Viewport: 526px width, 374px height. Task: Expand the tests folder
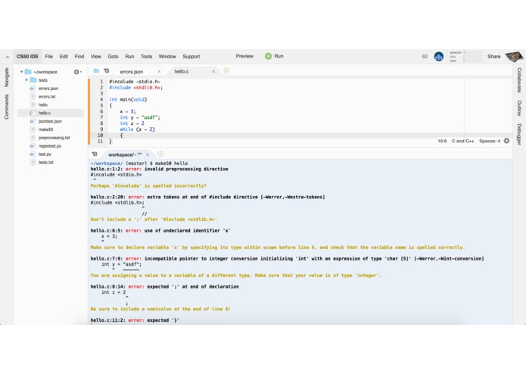(x=26, y=80)
